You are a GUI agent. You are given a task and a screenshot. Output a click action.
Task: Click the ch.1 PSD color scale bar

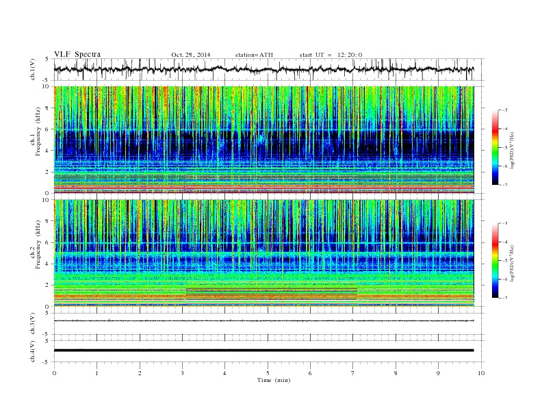[495, 147]
